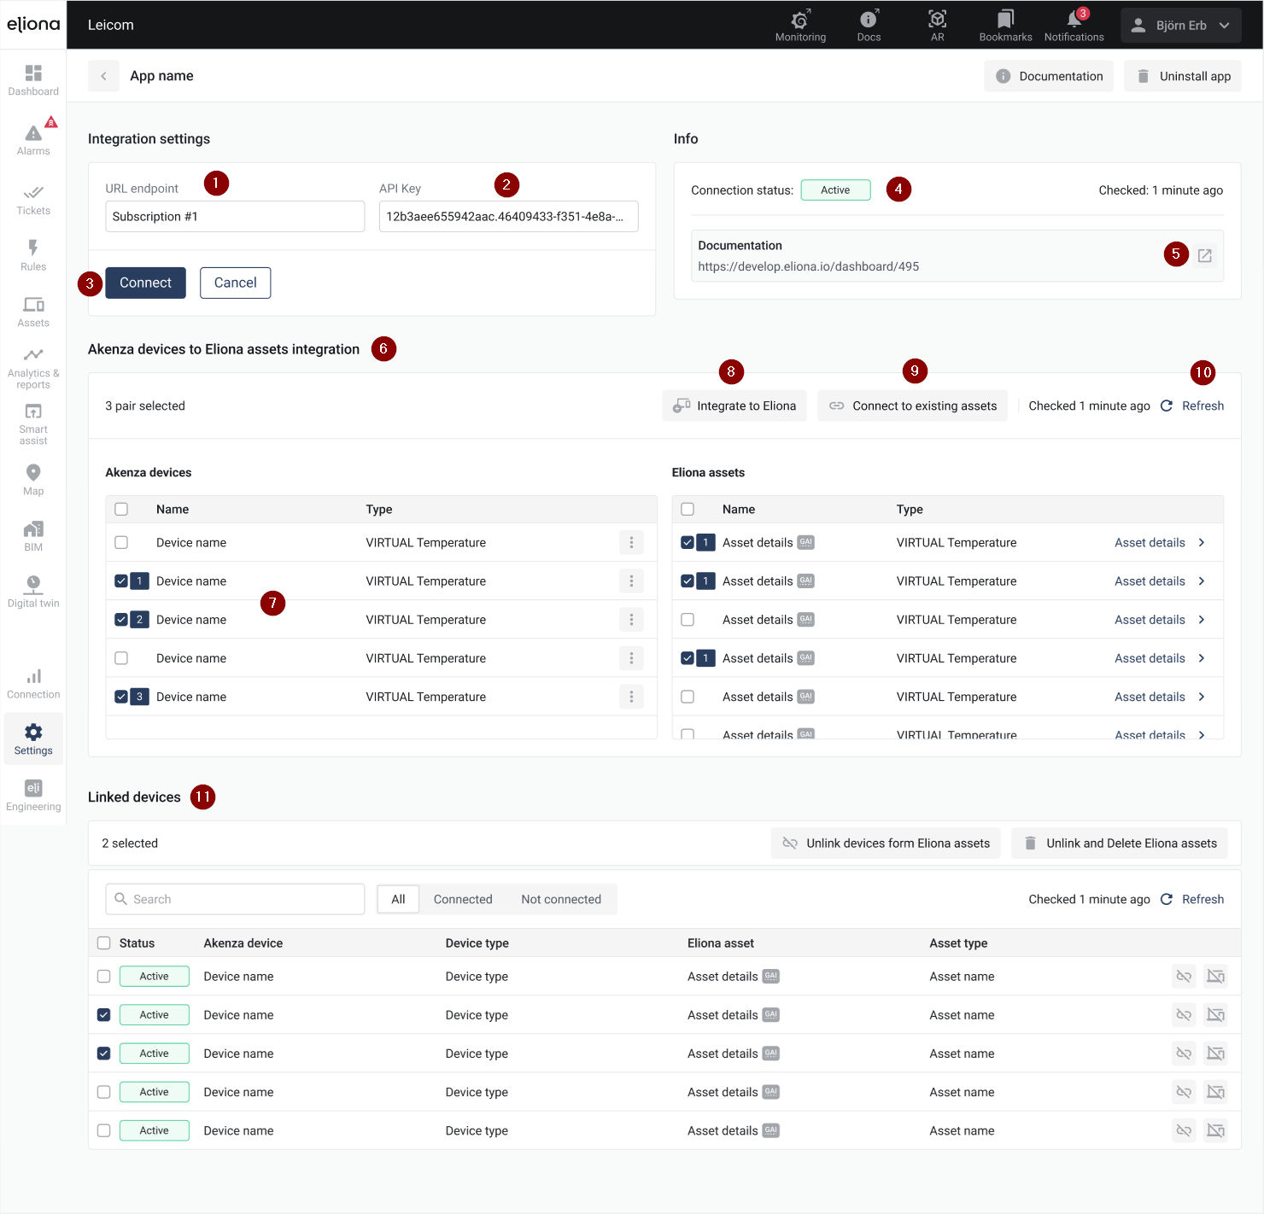The width and height of the screenshot is (1264, 1214).
Task: Open documentation link in new window icon
Action: [1204, 256]
